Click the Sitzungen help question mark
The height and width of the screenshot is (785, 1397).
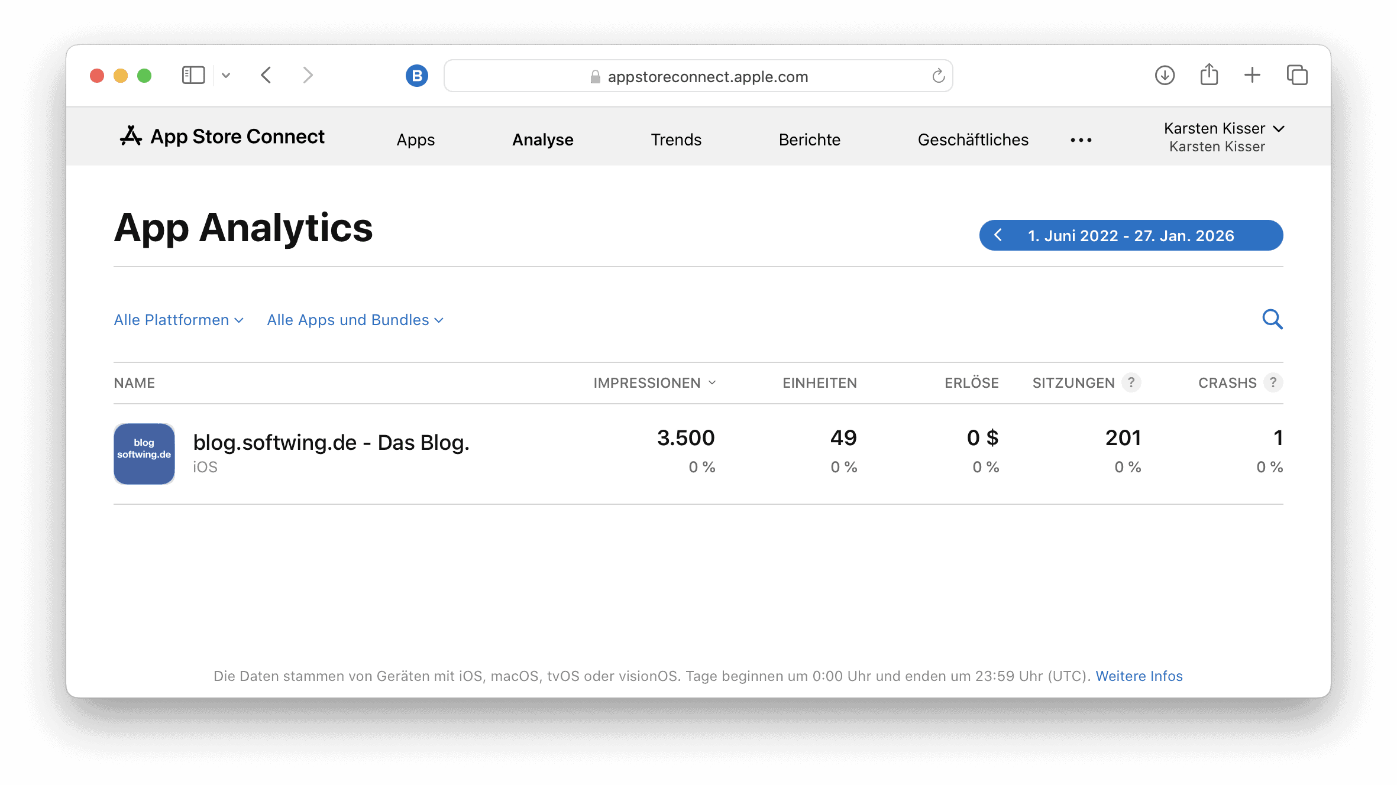coord(1132,382)
